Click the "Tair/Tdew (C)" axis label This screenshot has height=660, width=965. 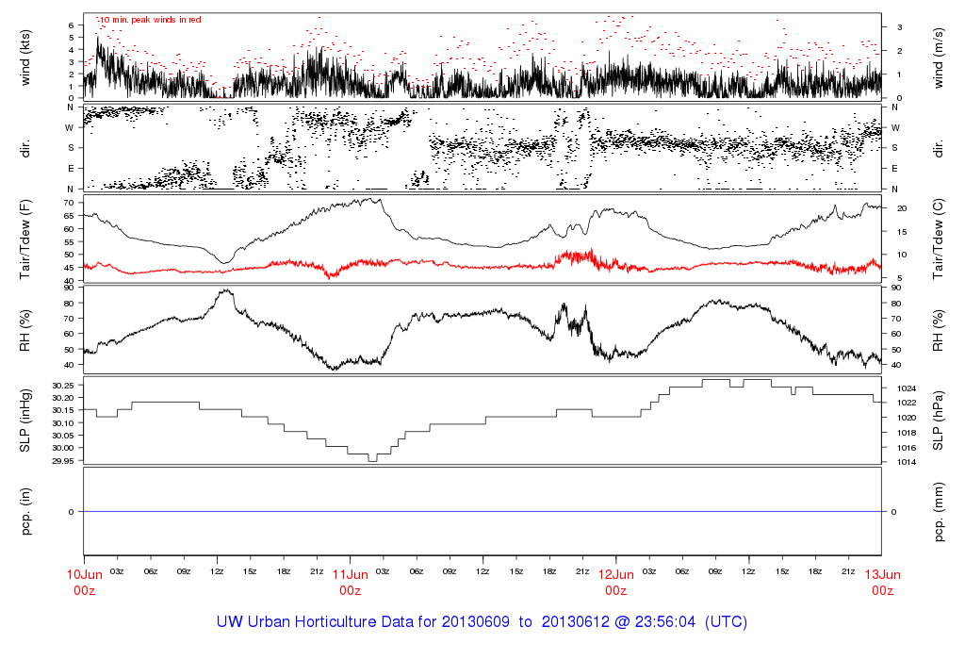click(938, 239)
